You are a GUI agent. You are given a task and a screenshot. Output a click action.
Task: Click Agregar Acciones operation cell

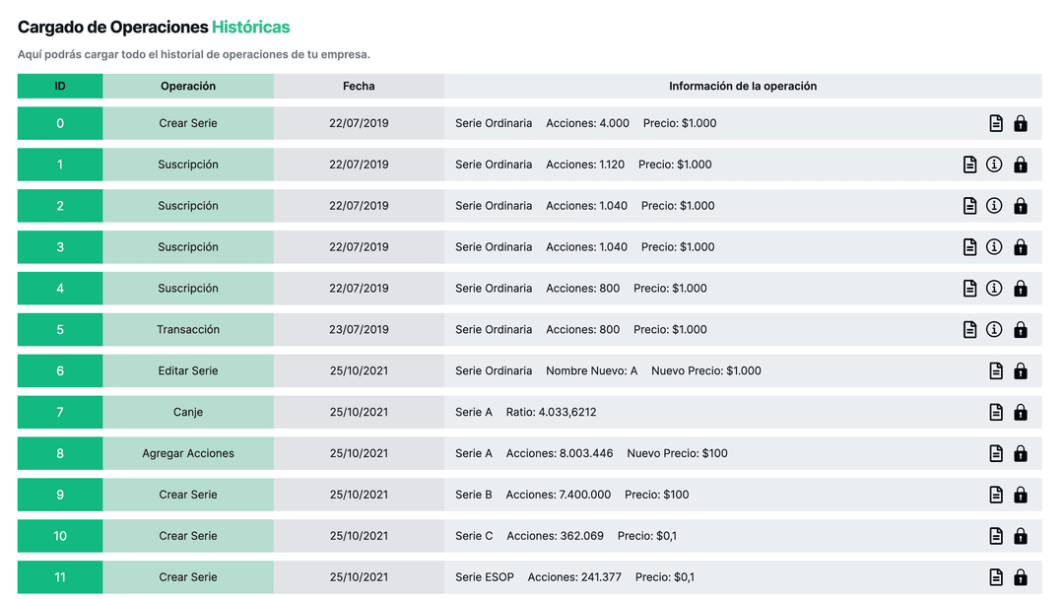(188, 454)
